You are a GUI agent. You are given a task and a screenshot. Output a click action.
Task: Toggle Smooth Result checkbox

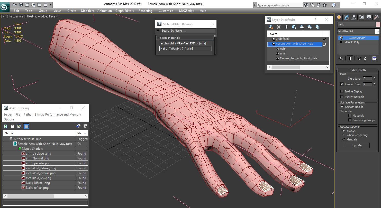tap(342, 107)
